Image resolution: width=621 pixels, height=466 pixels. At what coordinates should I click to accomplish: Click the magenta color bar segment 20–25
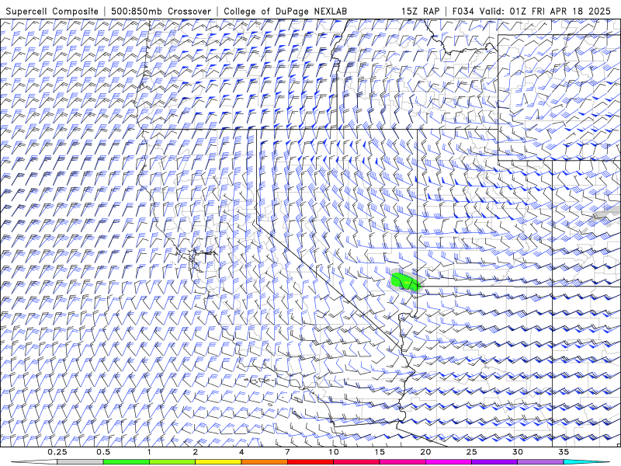coord(449,462)
